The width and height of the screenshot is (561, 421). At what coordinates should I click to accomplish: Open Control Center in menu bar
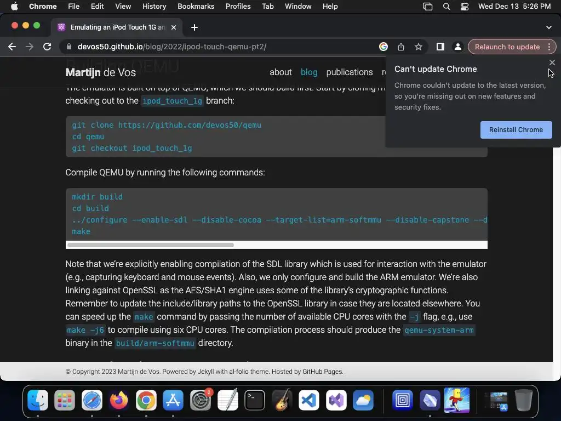click(465, 7)
